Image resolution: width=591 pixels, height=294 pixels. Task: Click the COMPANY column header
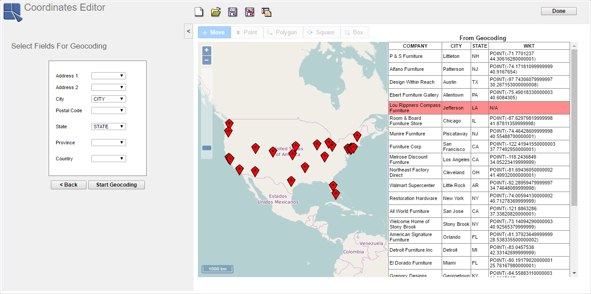click(415, 46)
